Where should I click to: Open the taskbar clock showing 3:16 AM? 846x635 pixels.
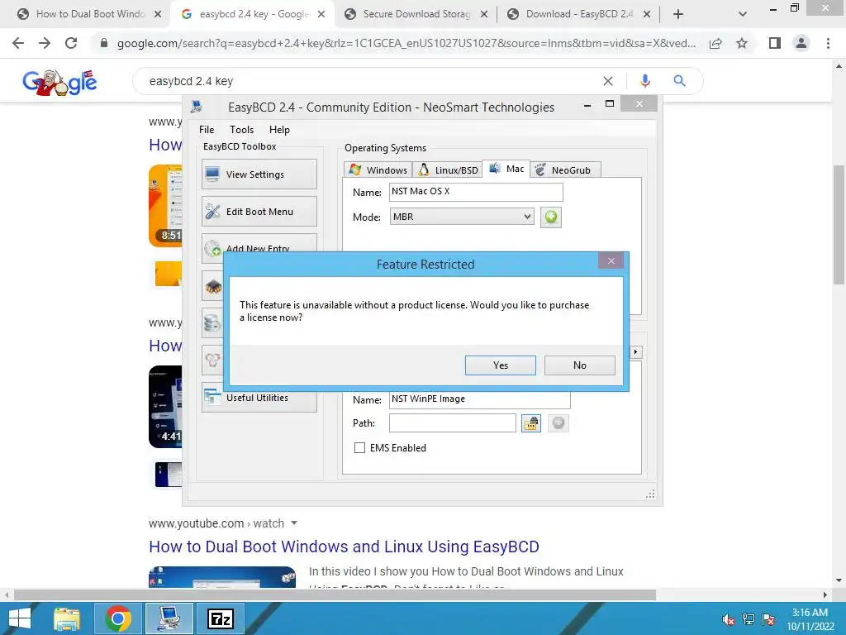click(810, 619)
